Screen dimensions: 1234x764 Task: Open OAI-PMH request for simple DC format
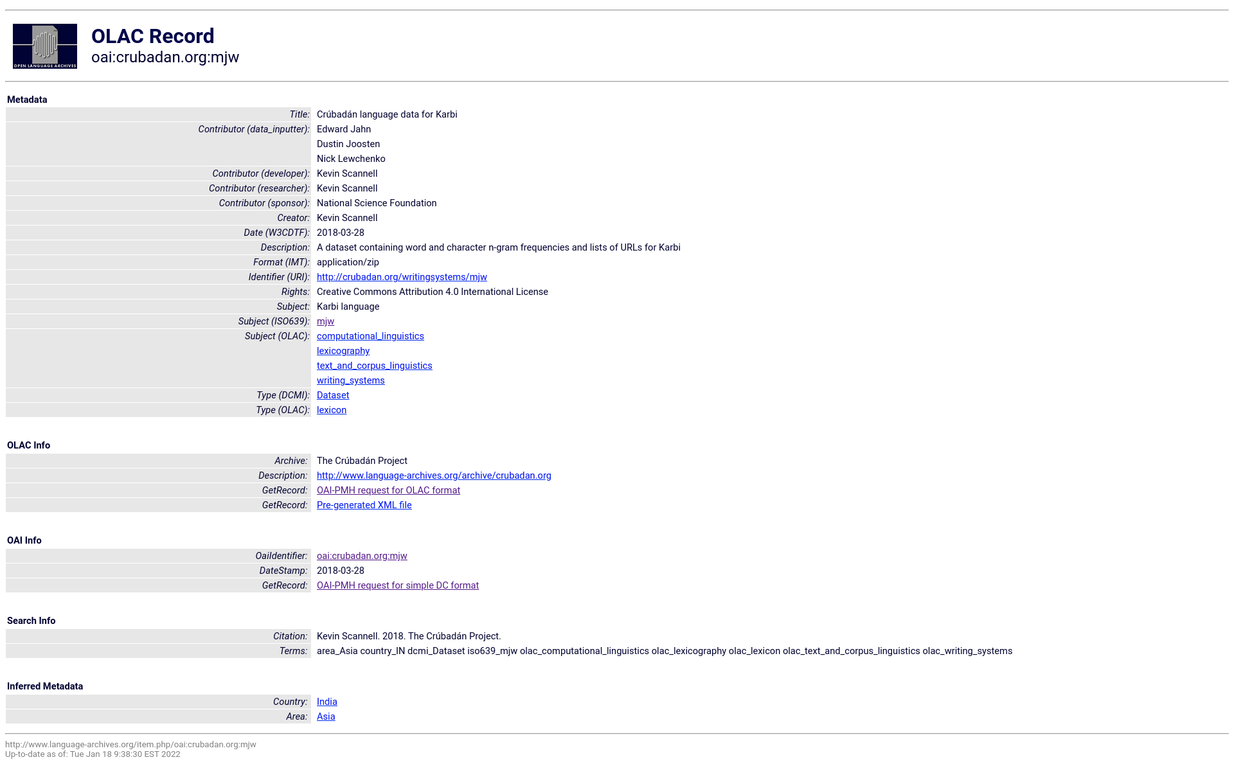(397, 585)
